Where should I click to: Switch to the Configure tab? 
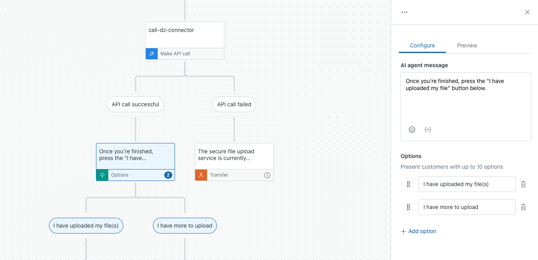tap(422, 45)
